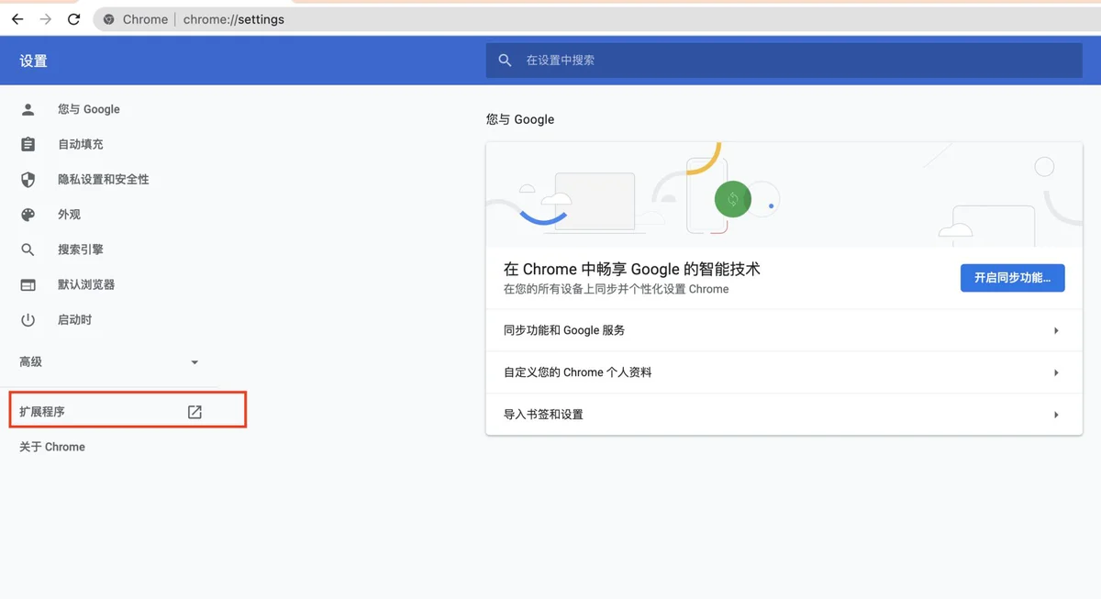Viewport: 1101px width, 599px height.
Task: Open 自定义您的 Chrome 个人资料 row
Action: (784, 372)
